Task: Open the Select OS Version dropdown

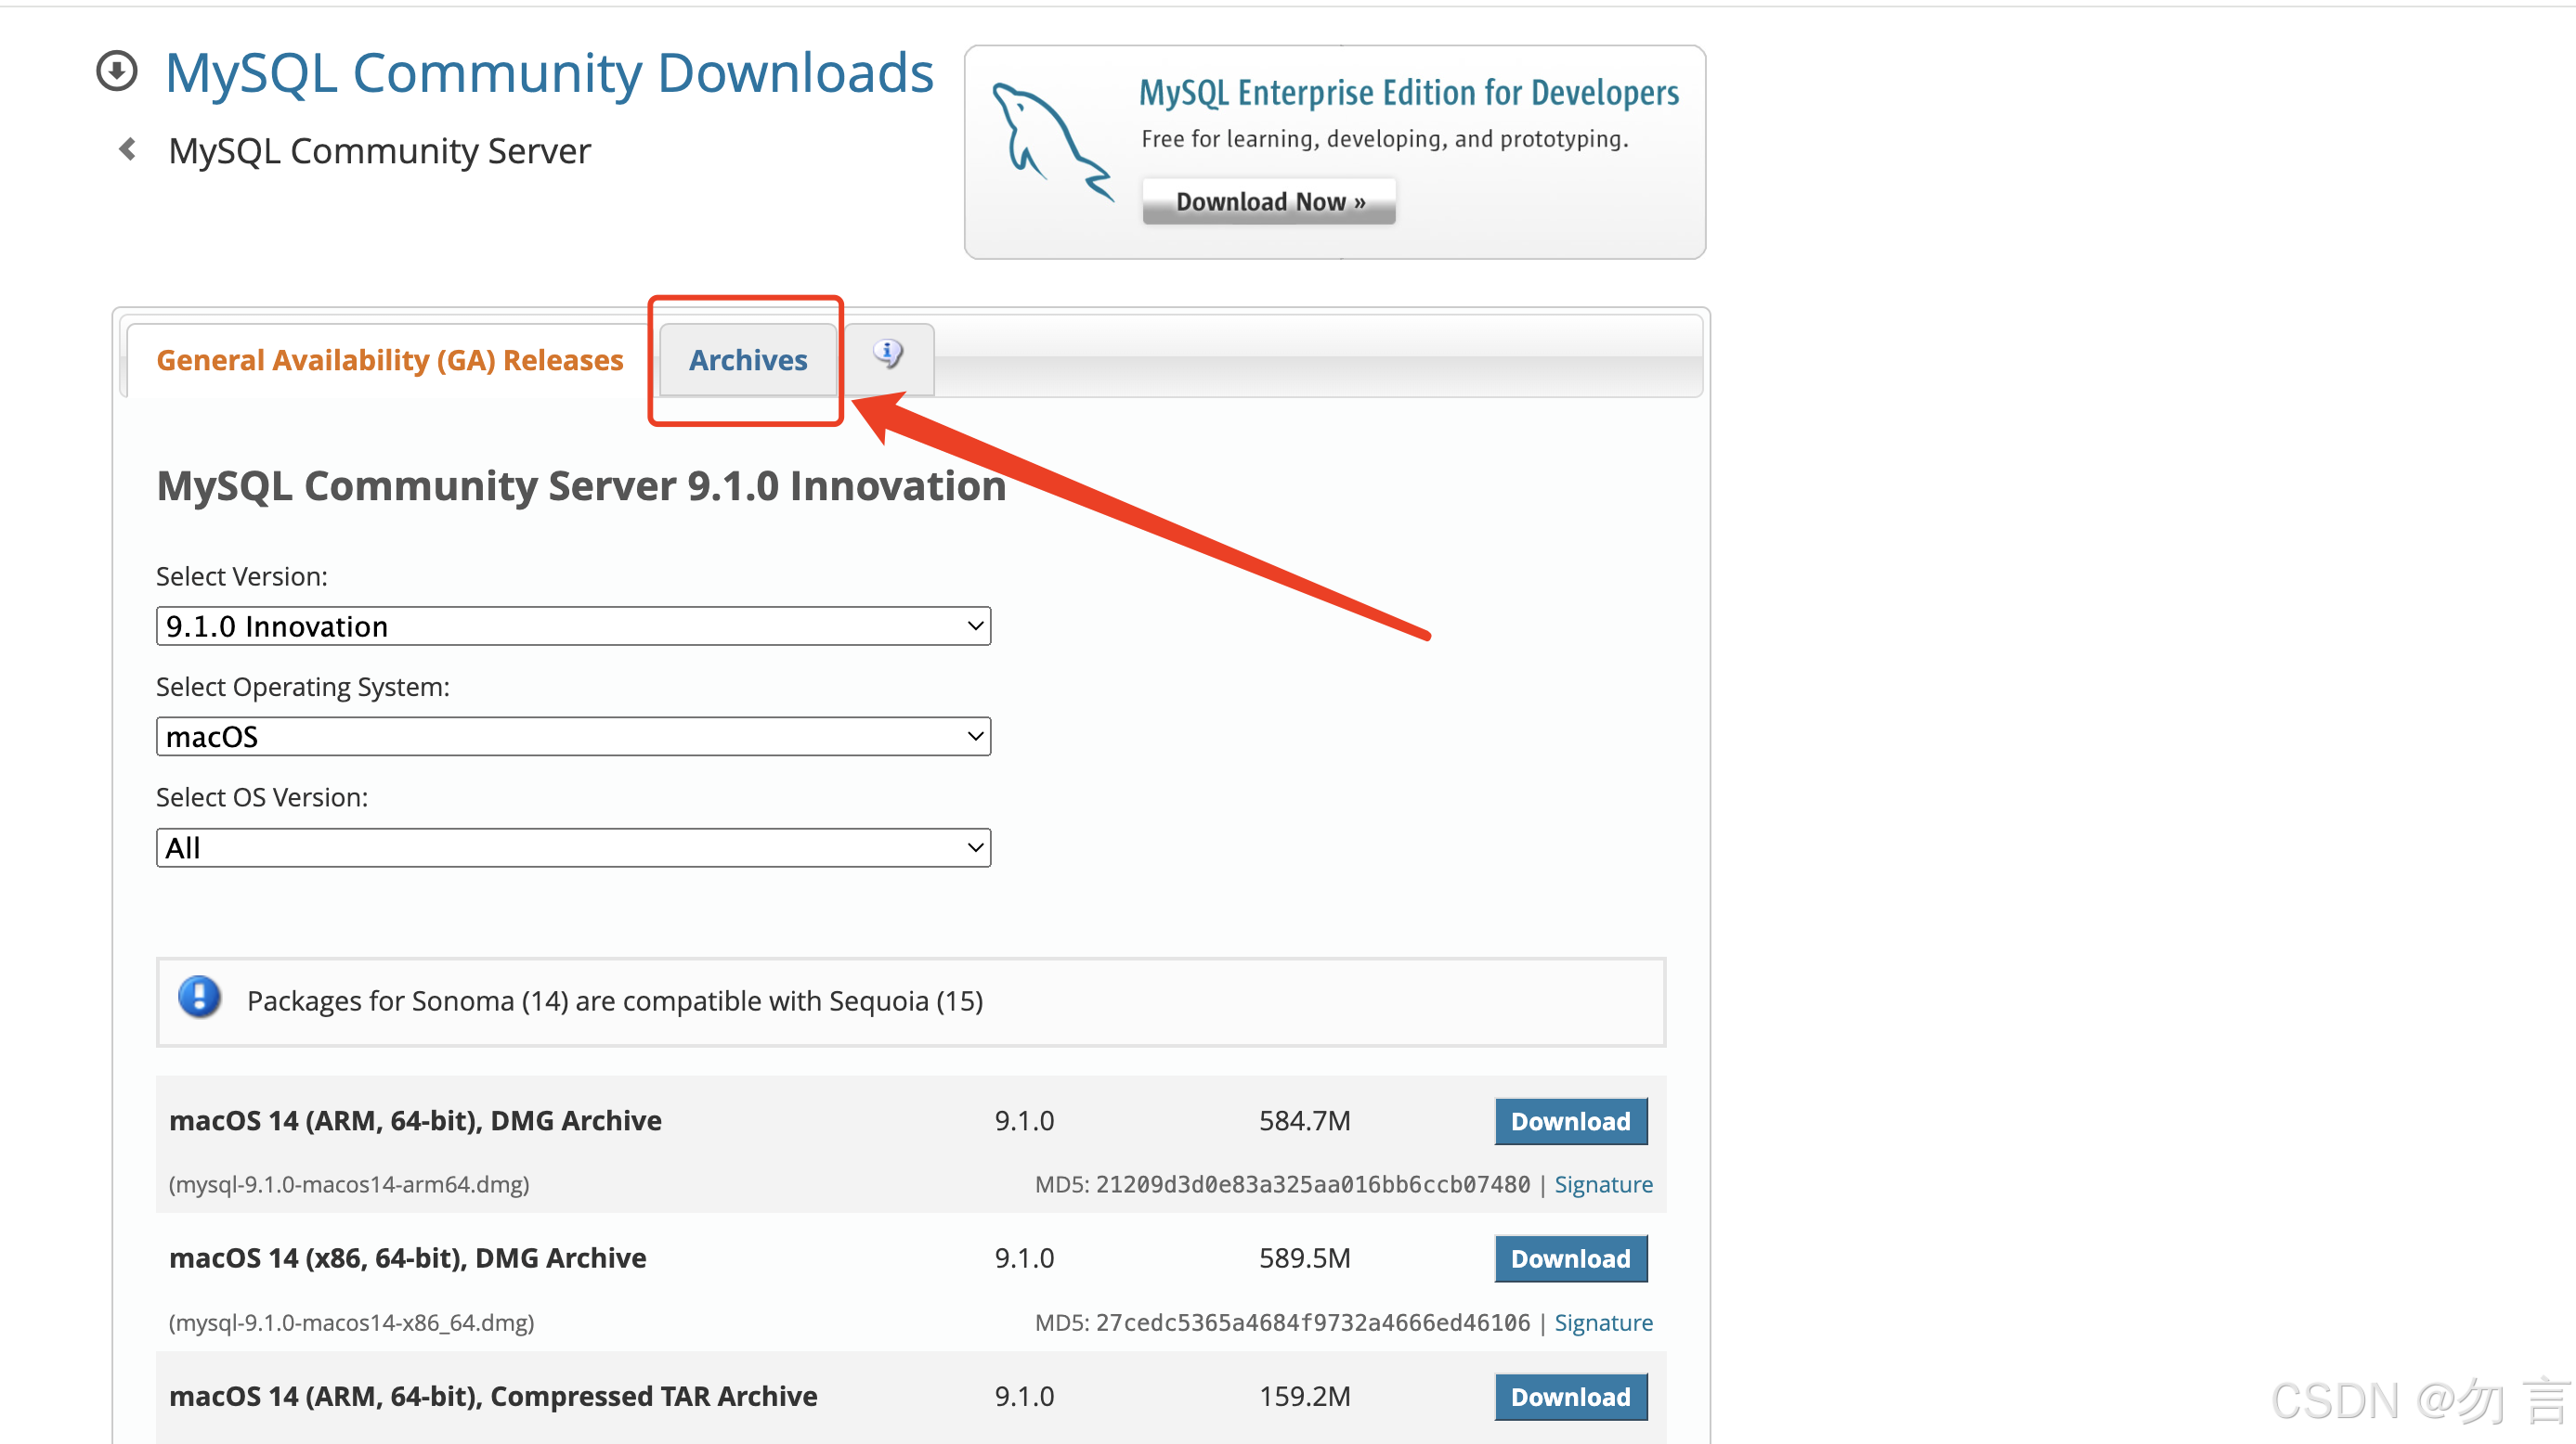Action: point(573,848)
